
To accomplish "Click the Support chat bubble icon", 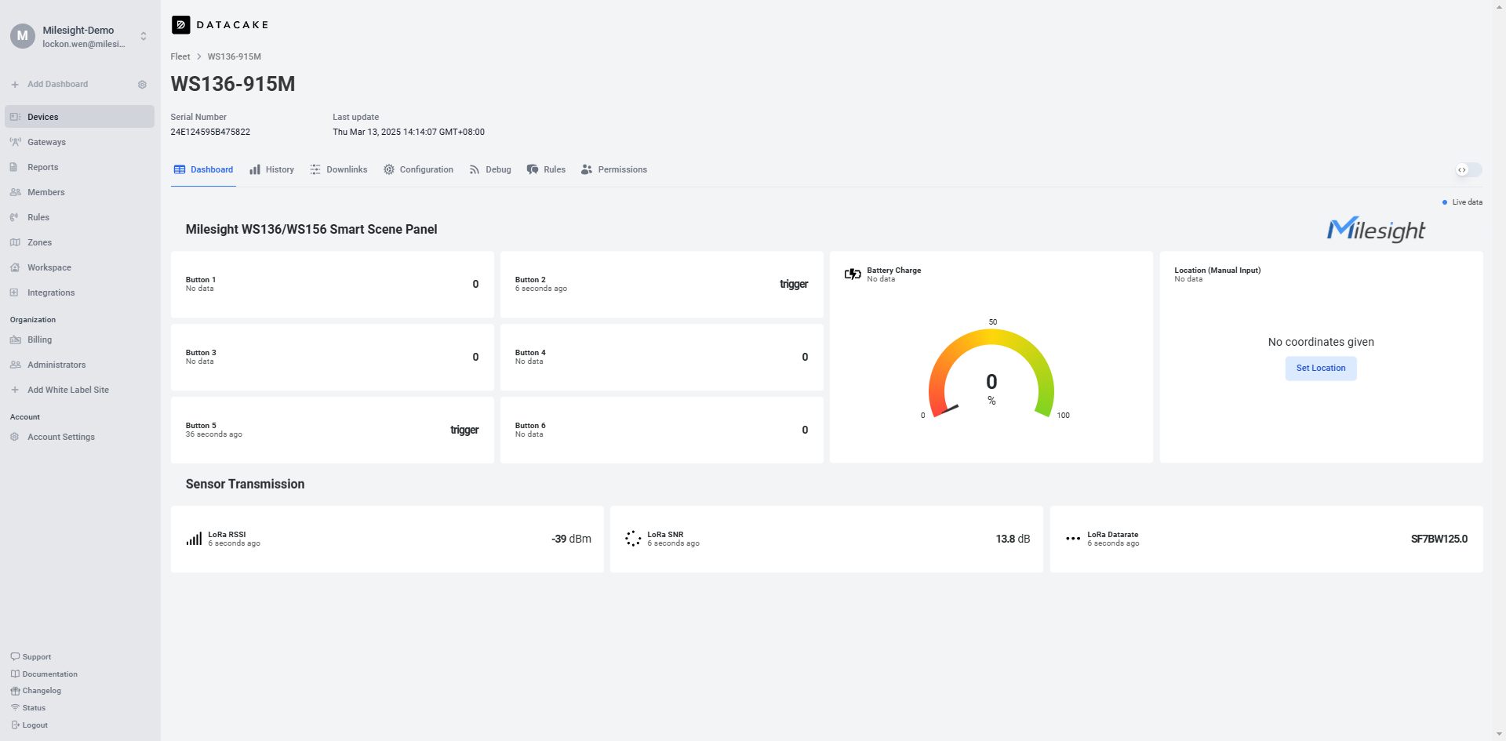I will click(15, 656).
